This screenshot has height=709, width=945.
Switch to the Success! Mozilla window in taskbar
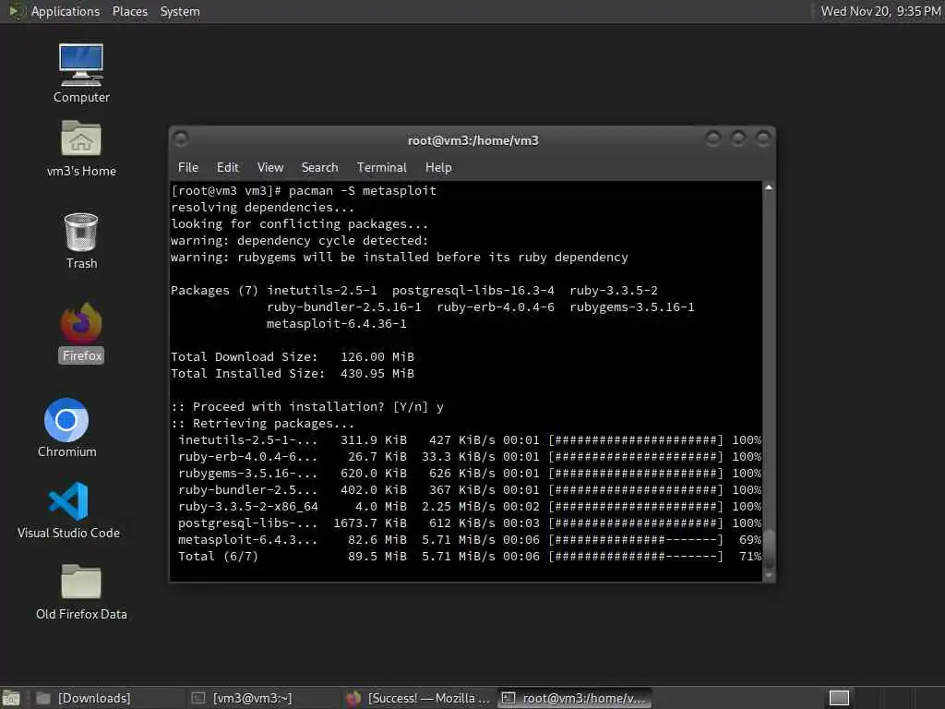tap(418, 698)
